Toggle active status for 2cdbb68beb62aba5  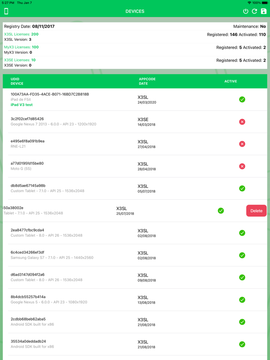(x=242, y=322)
